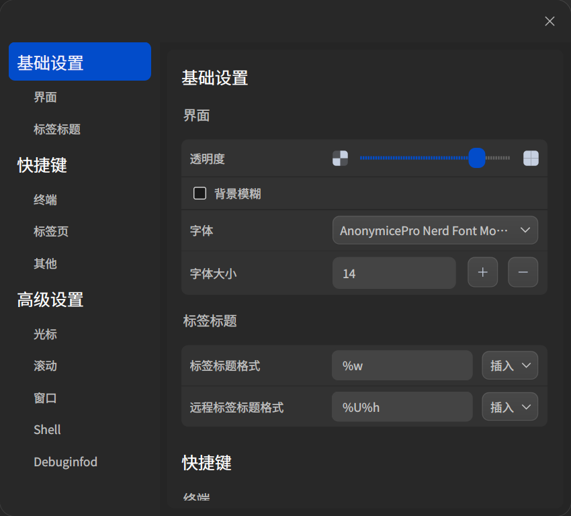Open 插入 dropdown for 远程标签标题格式
Screen dimensions: 571x516
510,406
